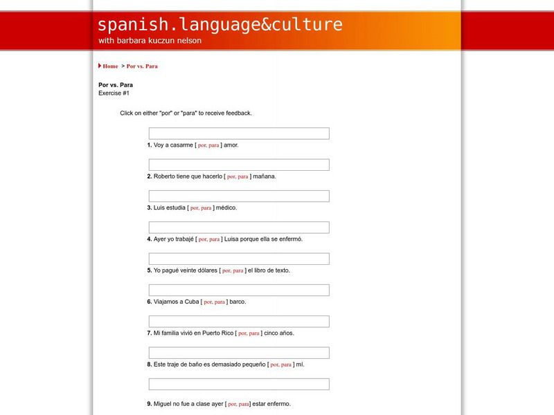The width and height of the screenshot is (554, 415).
Task: Click the red arrow beside Home
Action: pyautogui.click(x=100, y=66)
